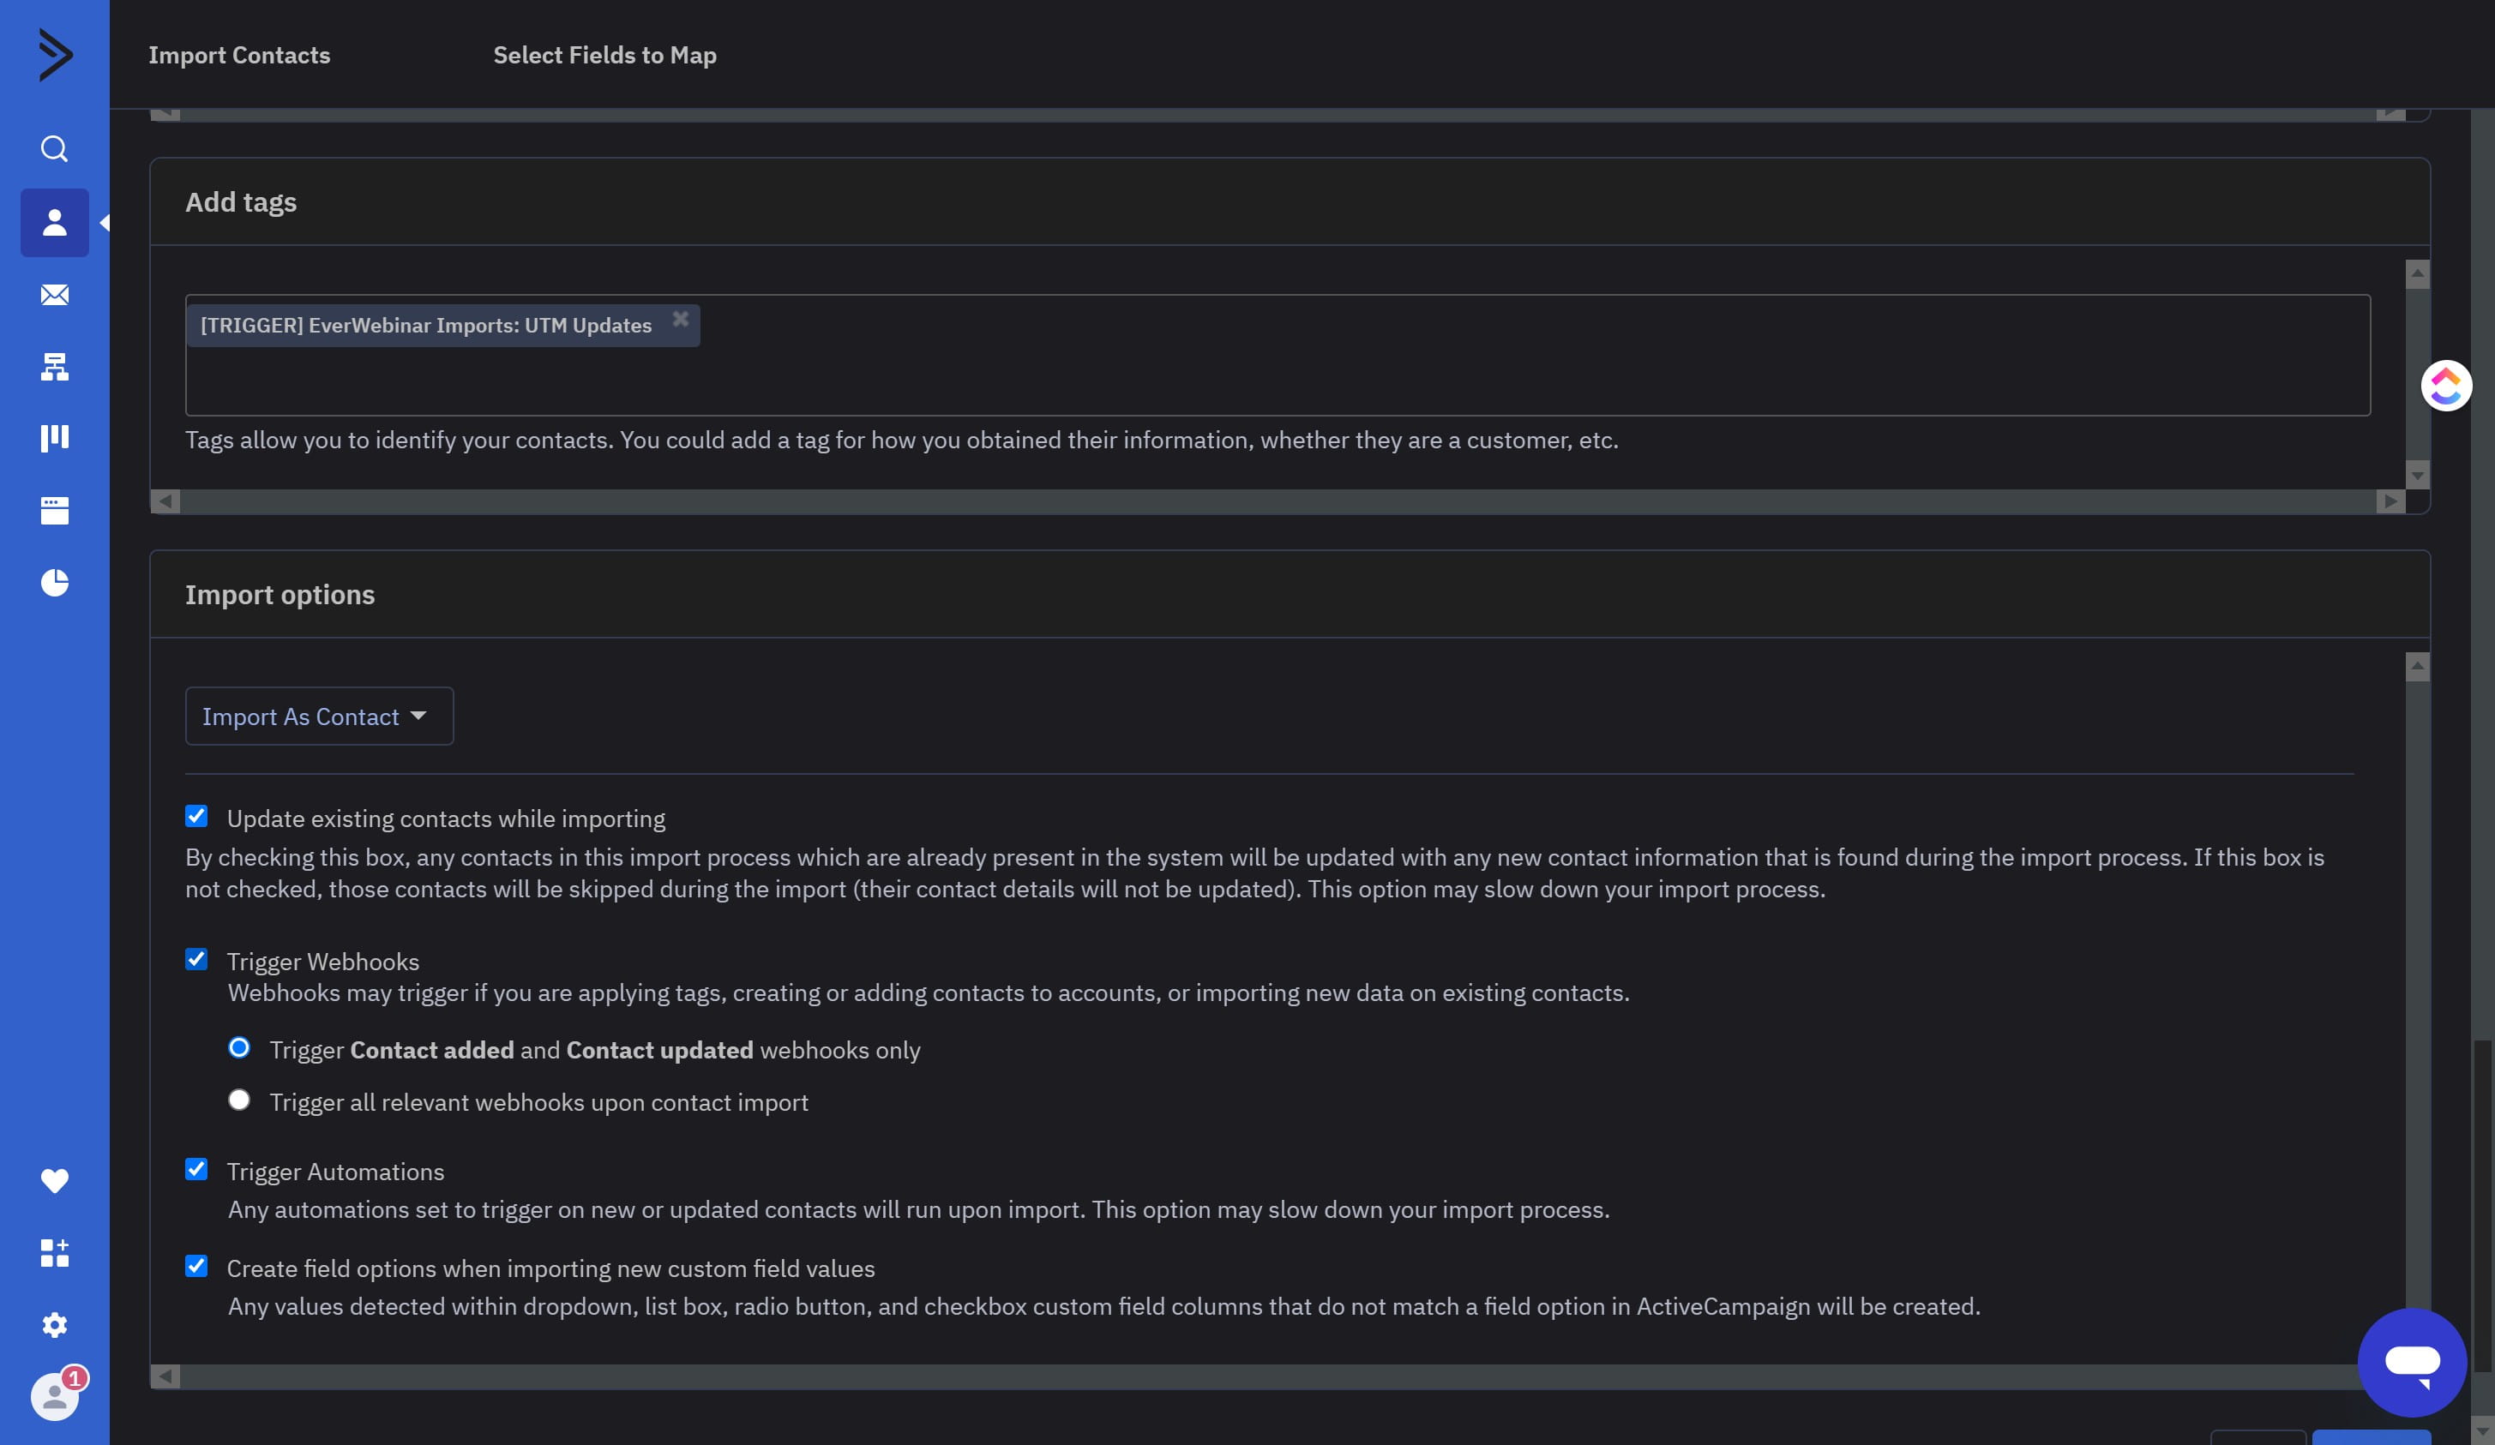Remove the EverWebinar Imports UTM Updates tag

[x=681, y=317]
